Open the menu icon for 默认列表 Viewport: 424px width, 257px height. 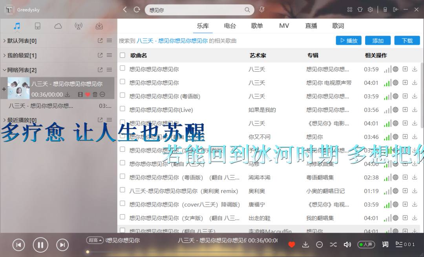coord(109,40)
